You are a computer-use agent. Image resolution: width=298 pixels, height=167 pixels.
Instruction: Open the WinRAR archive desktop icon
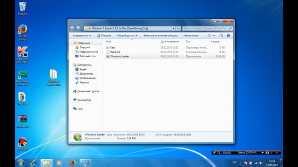(23, 122)
